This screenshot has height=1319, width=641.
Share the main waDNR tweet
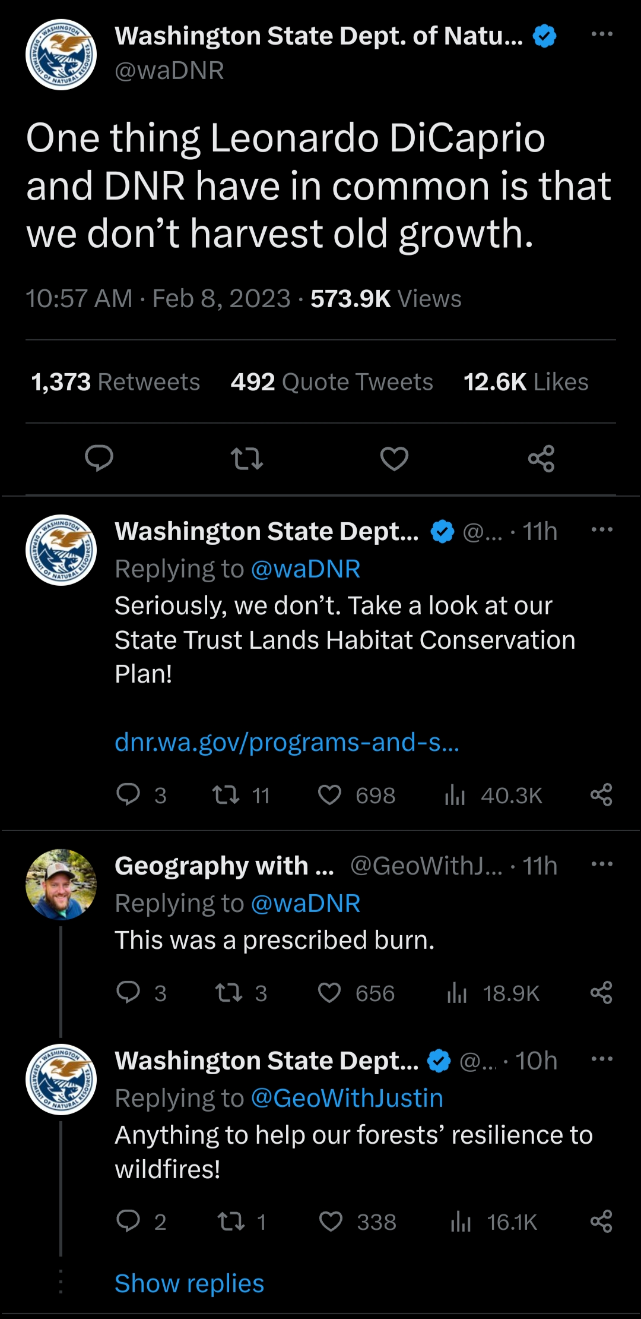click(x=541, y=458)
